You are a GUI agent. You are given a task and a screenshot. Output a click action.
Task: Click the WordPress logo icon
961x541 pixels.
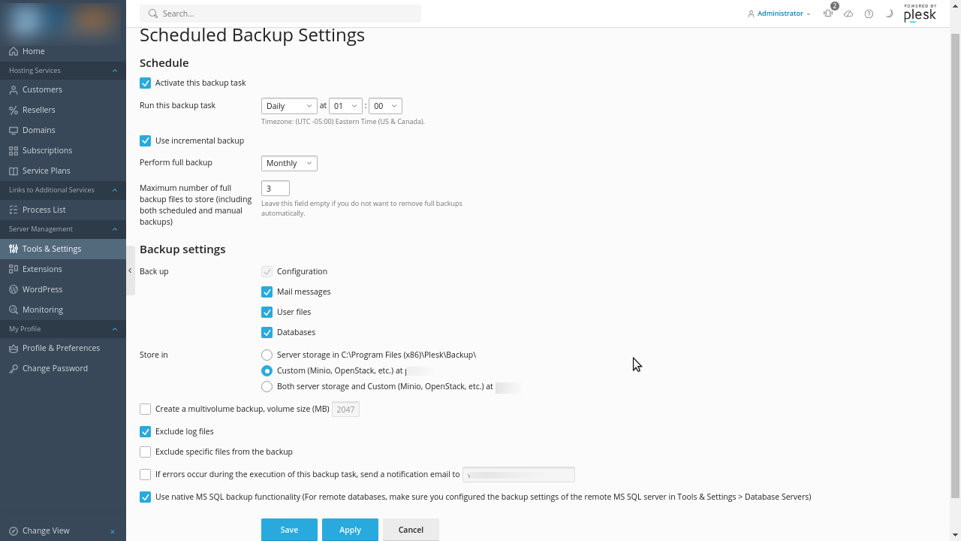point(14,289)
